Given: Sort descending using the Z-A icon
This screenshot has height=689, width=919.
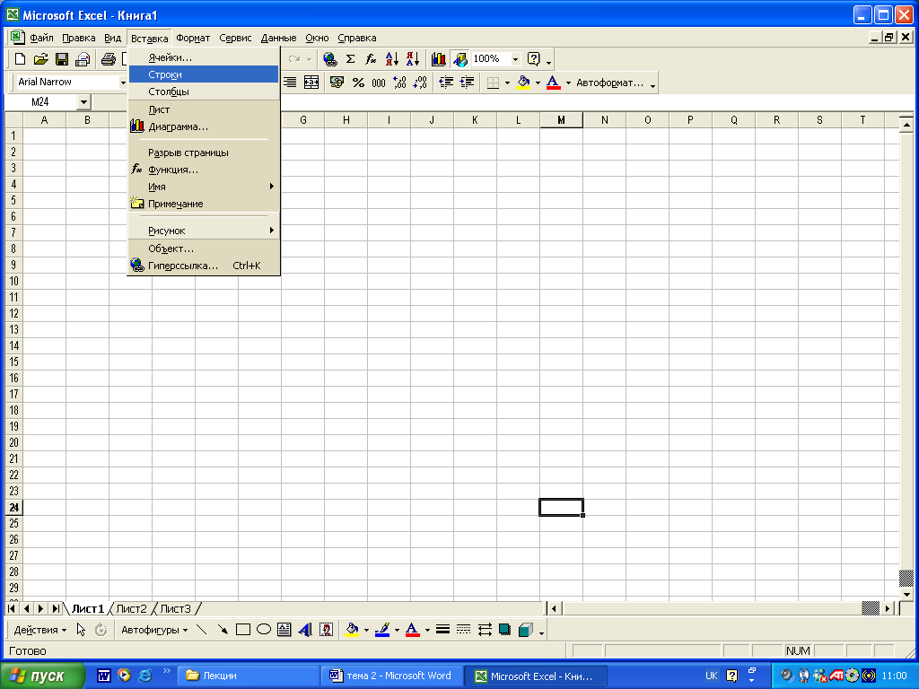Looking at the screenshot, I should coord(413,59).
